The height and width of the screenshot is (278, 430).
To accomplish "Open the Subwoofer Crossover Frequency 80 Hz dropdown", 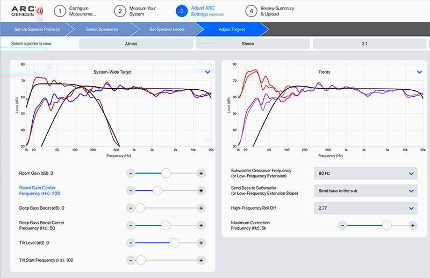I will pos(365,173).
